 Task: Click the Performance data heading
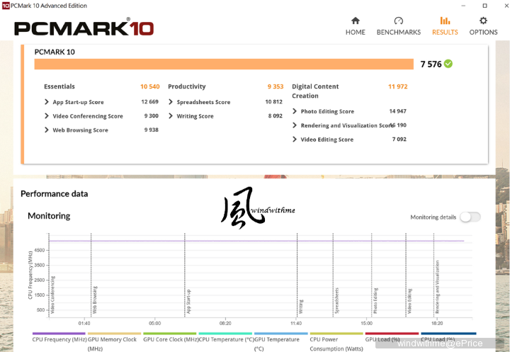55,194
